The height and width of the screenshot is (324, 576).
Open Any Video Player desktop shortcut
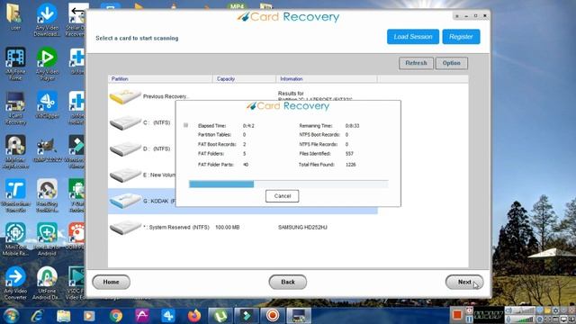point(47,64)
